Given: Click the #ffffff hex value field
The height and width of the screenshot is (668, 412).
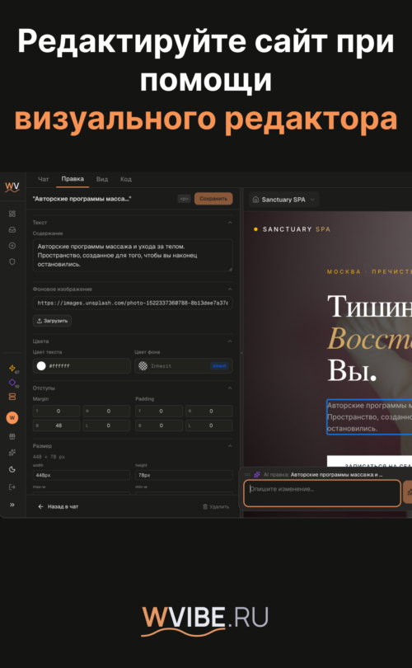Looking at the screenshot, I should click(x=82, y=366).
